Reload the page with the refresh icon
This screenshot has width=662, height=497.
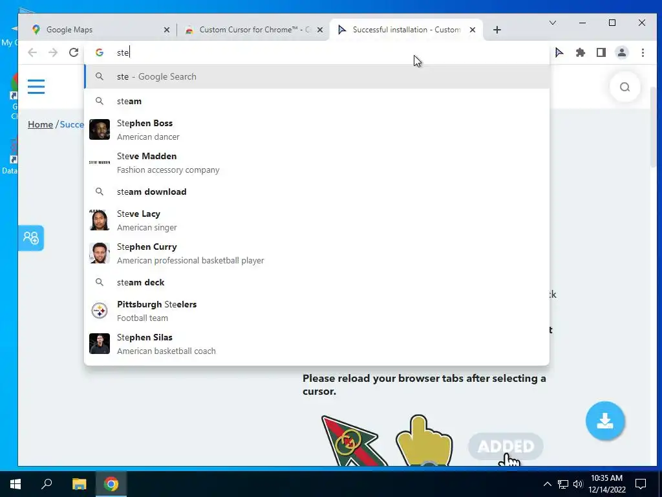[74, 52]
